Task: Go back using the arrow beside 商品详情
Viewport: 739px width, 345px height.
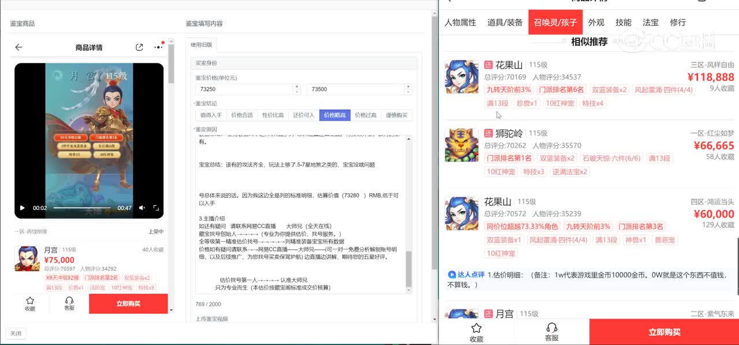Action: (18, 47)
